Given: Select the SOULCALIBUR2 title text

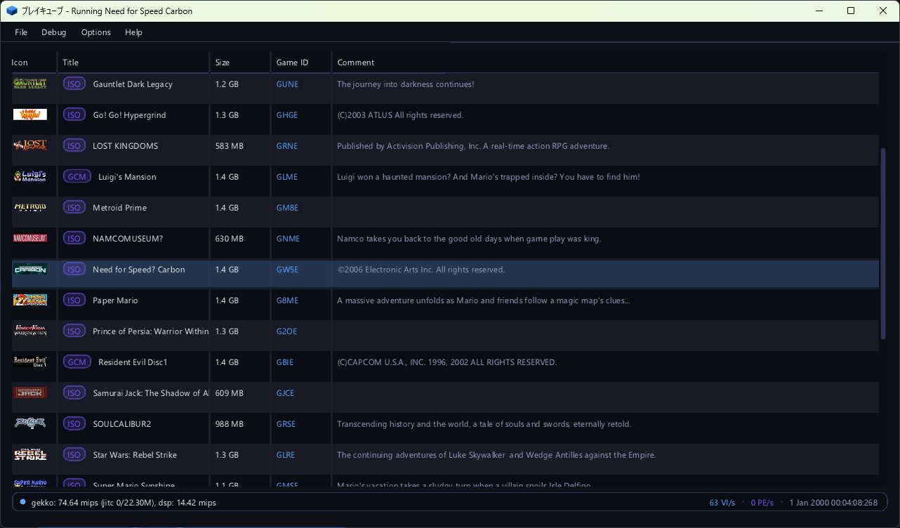Looking at the screenshot, I should coord(122,424).
